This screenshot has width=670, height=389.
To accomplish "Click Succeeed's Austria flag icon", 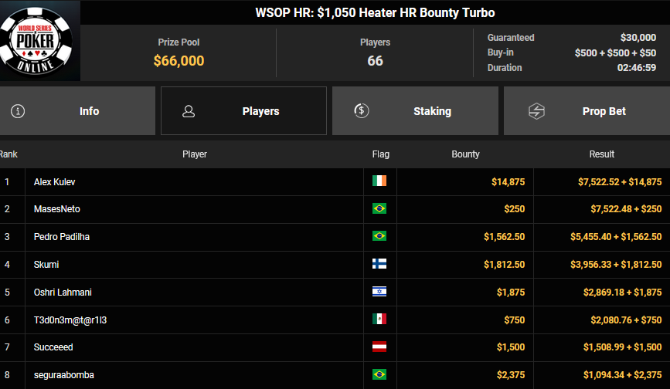I will coord(379,347).
